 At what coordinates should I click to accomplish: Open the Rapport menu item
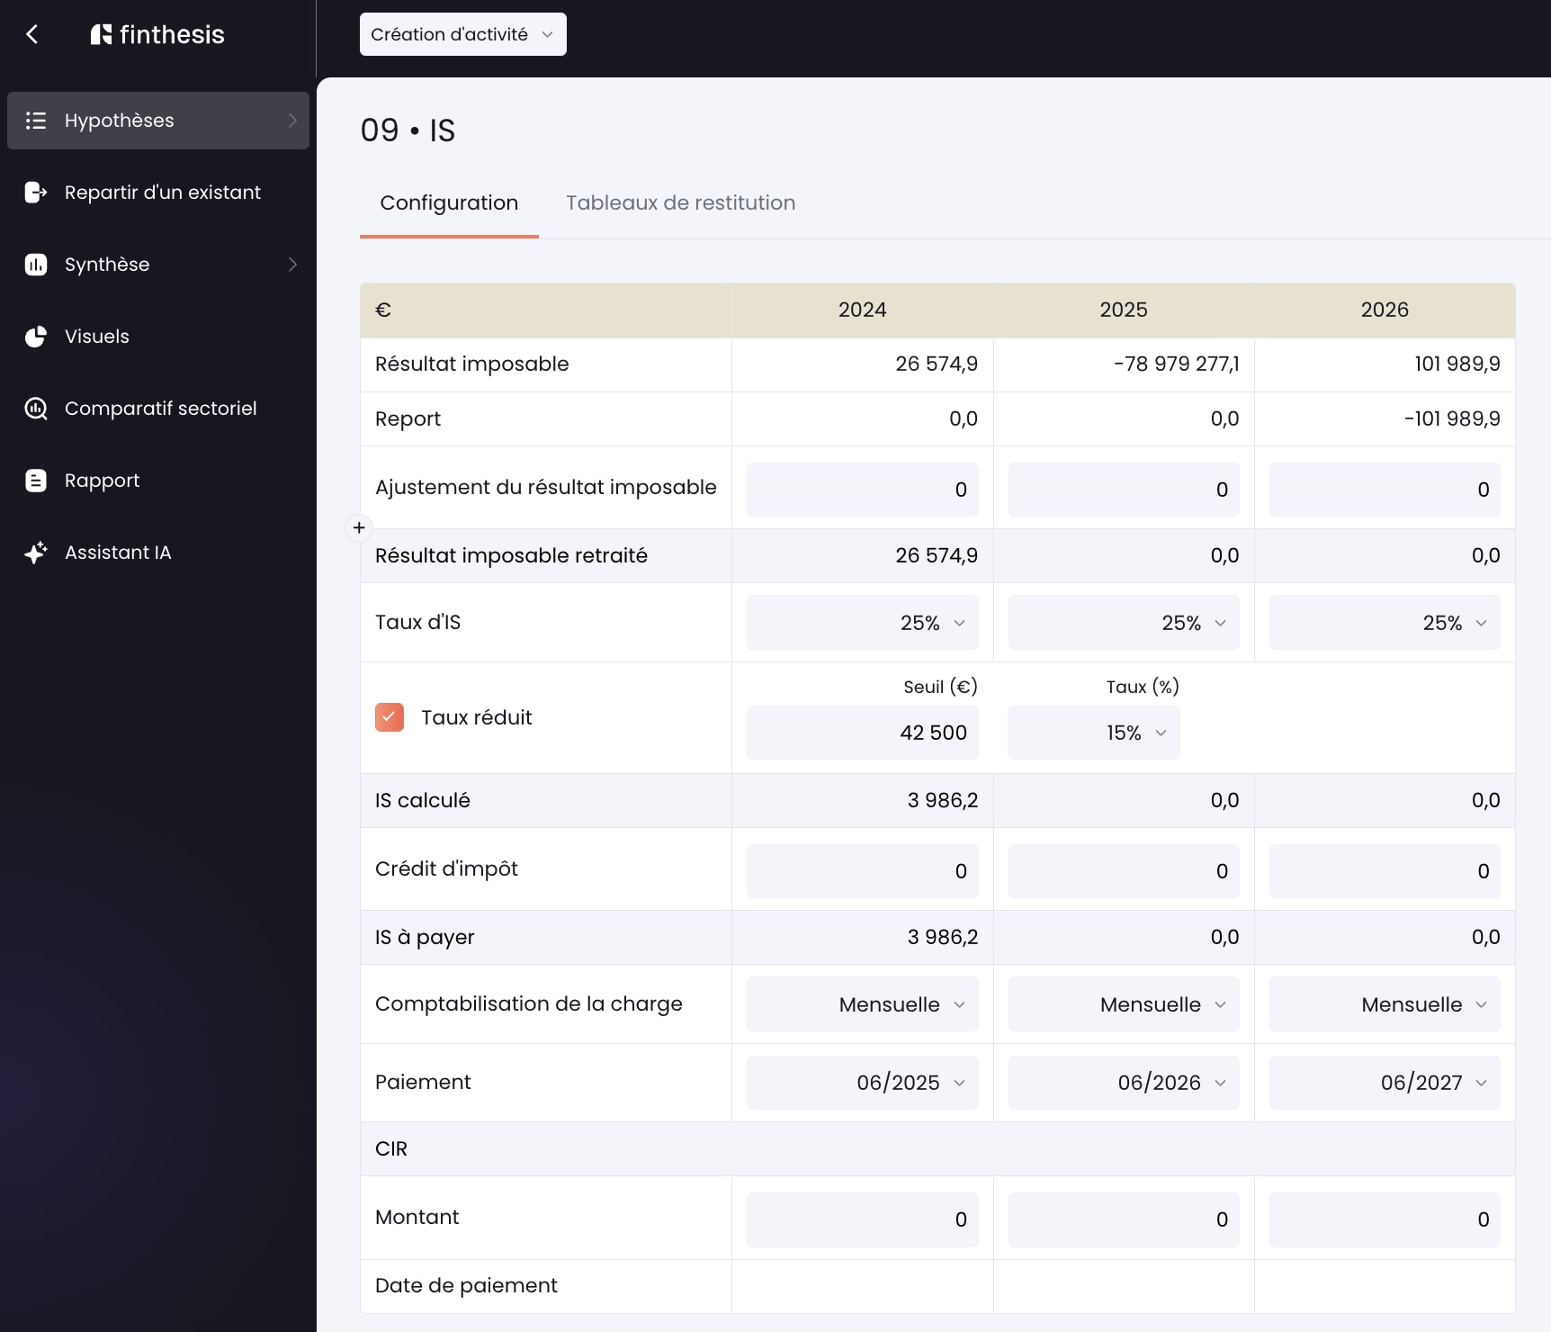point(158,481)
